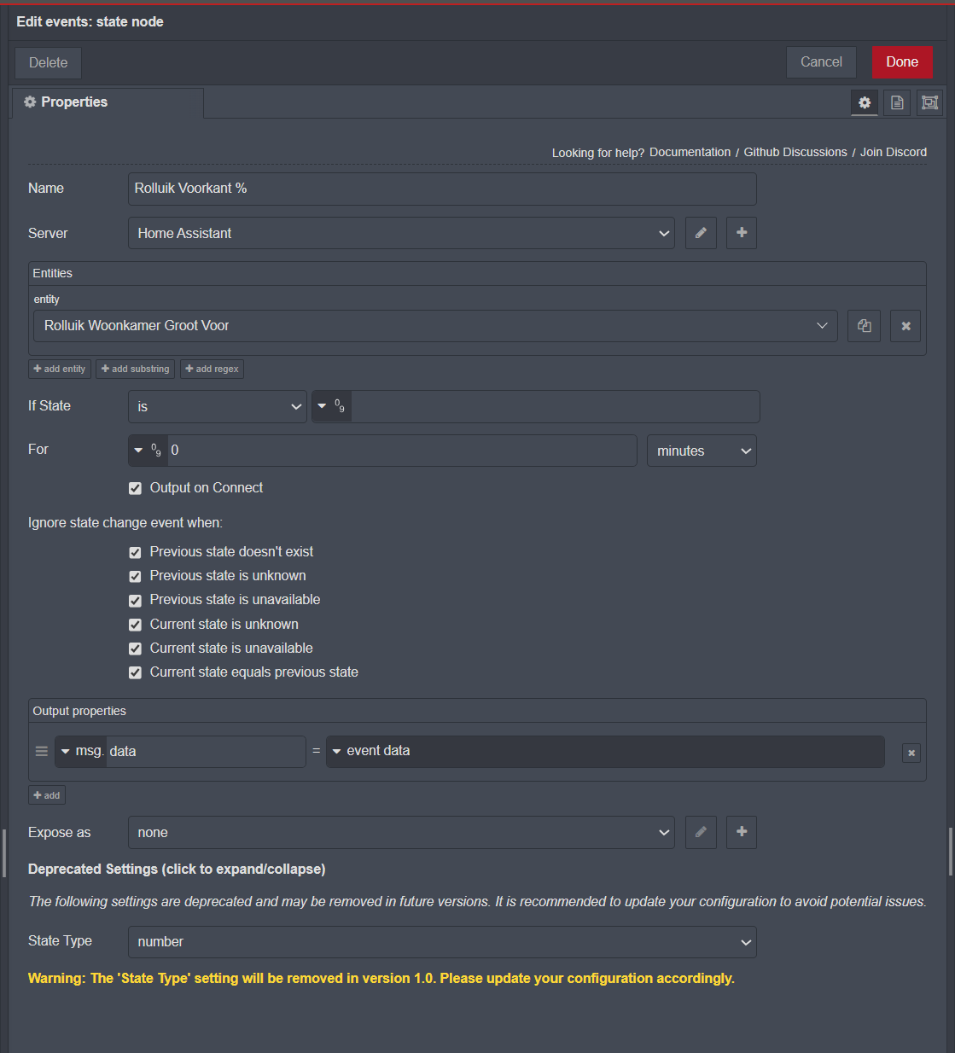955x1053 pixels.
Task: Toggle Output on Connect checkbox
Action: tap(135, 488)
